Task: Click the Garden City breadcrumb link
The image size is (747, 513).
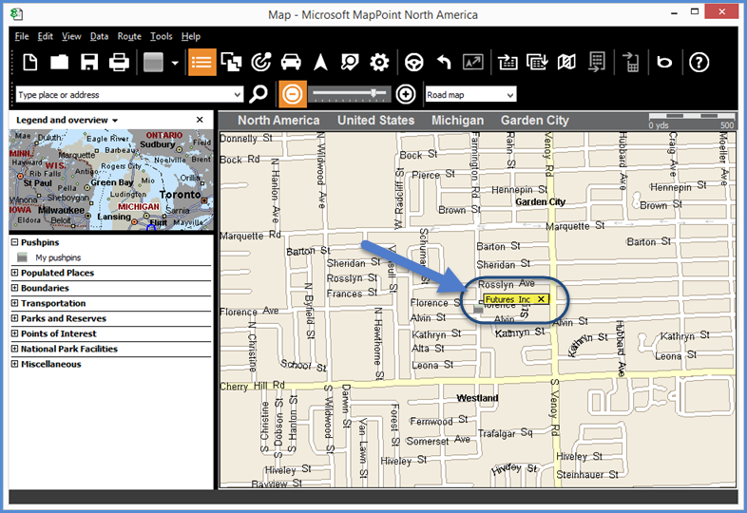Action: (534, 121)
